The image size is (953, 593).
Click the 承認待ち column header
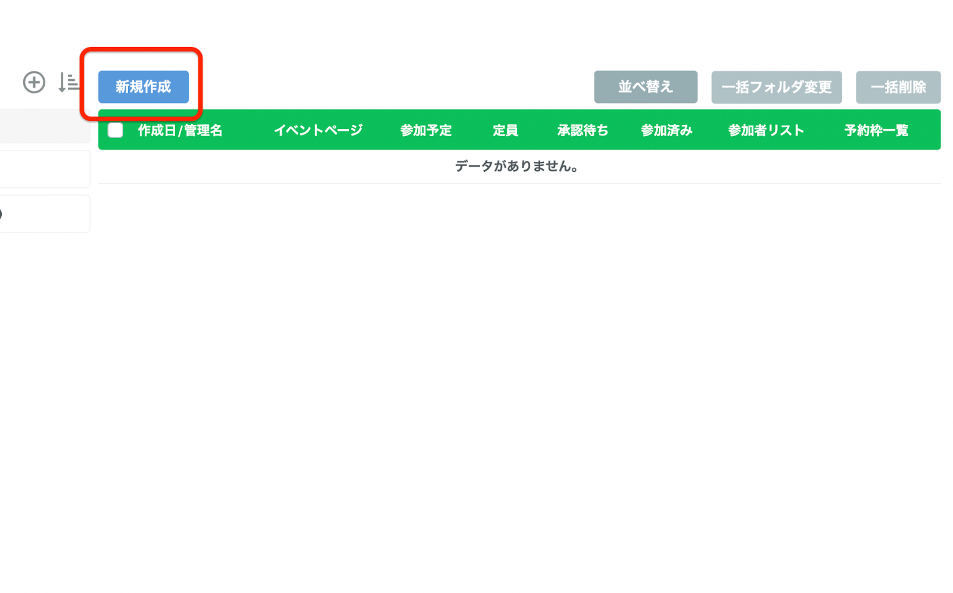[583, 130]
